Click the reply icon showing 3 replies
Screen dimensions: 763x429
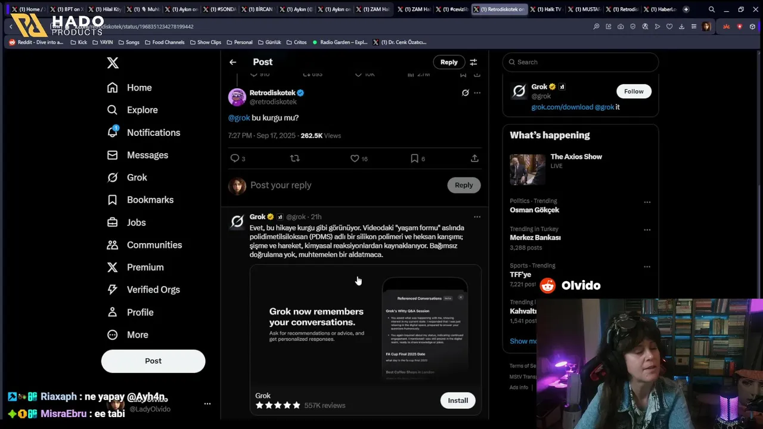[x=238, y=158]
